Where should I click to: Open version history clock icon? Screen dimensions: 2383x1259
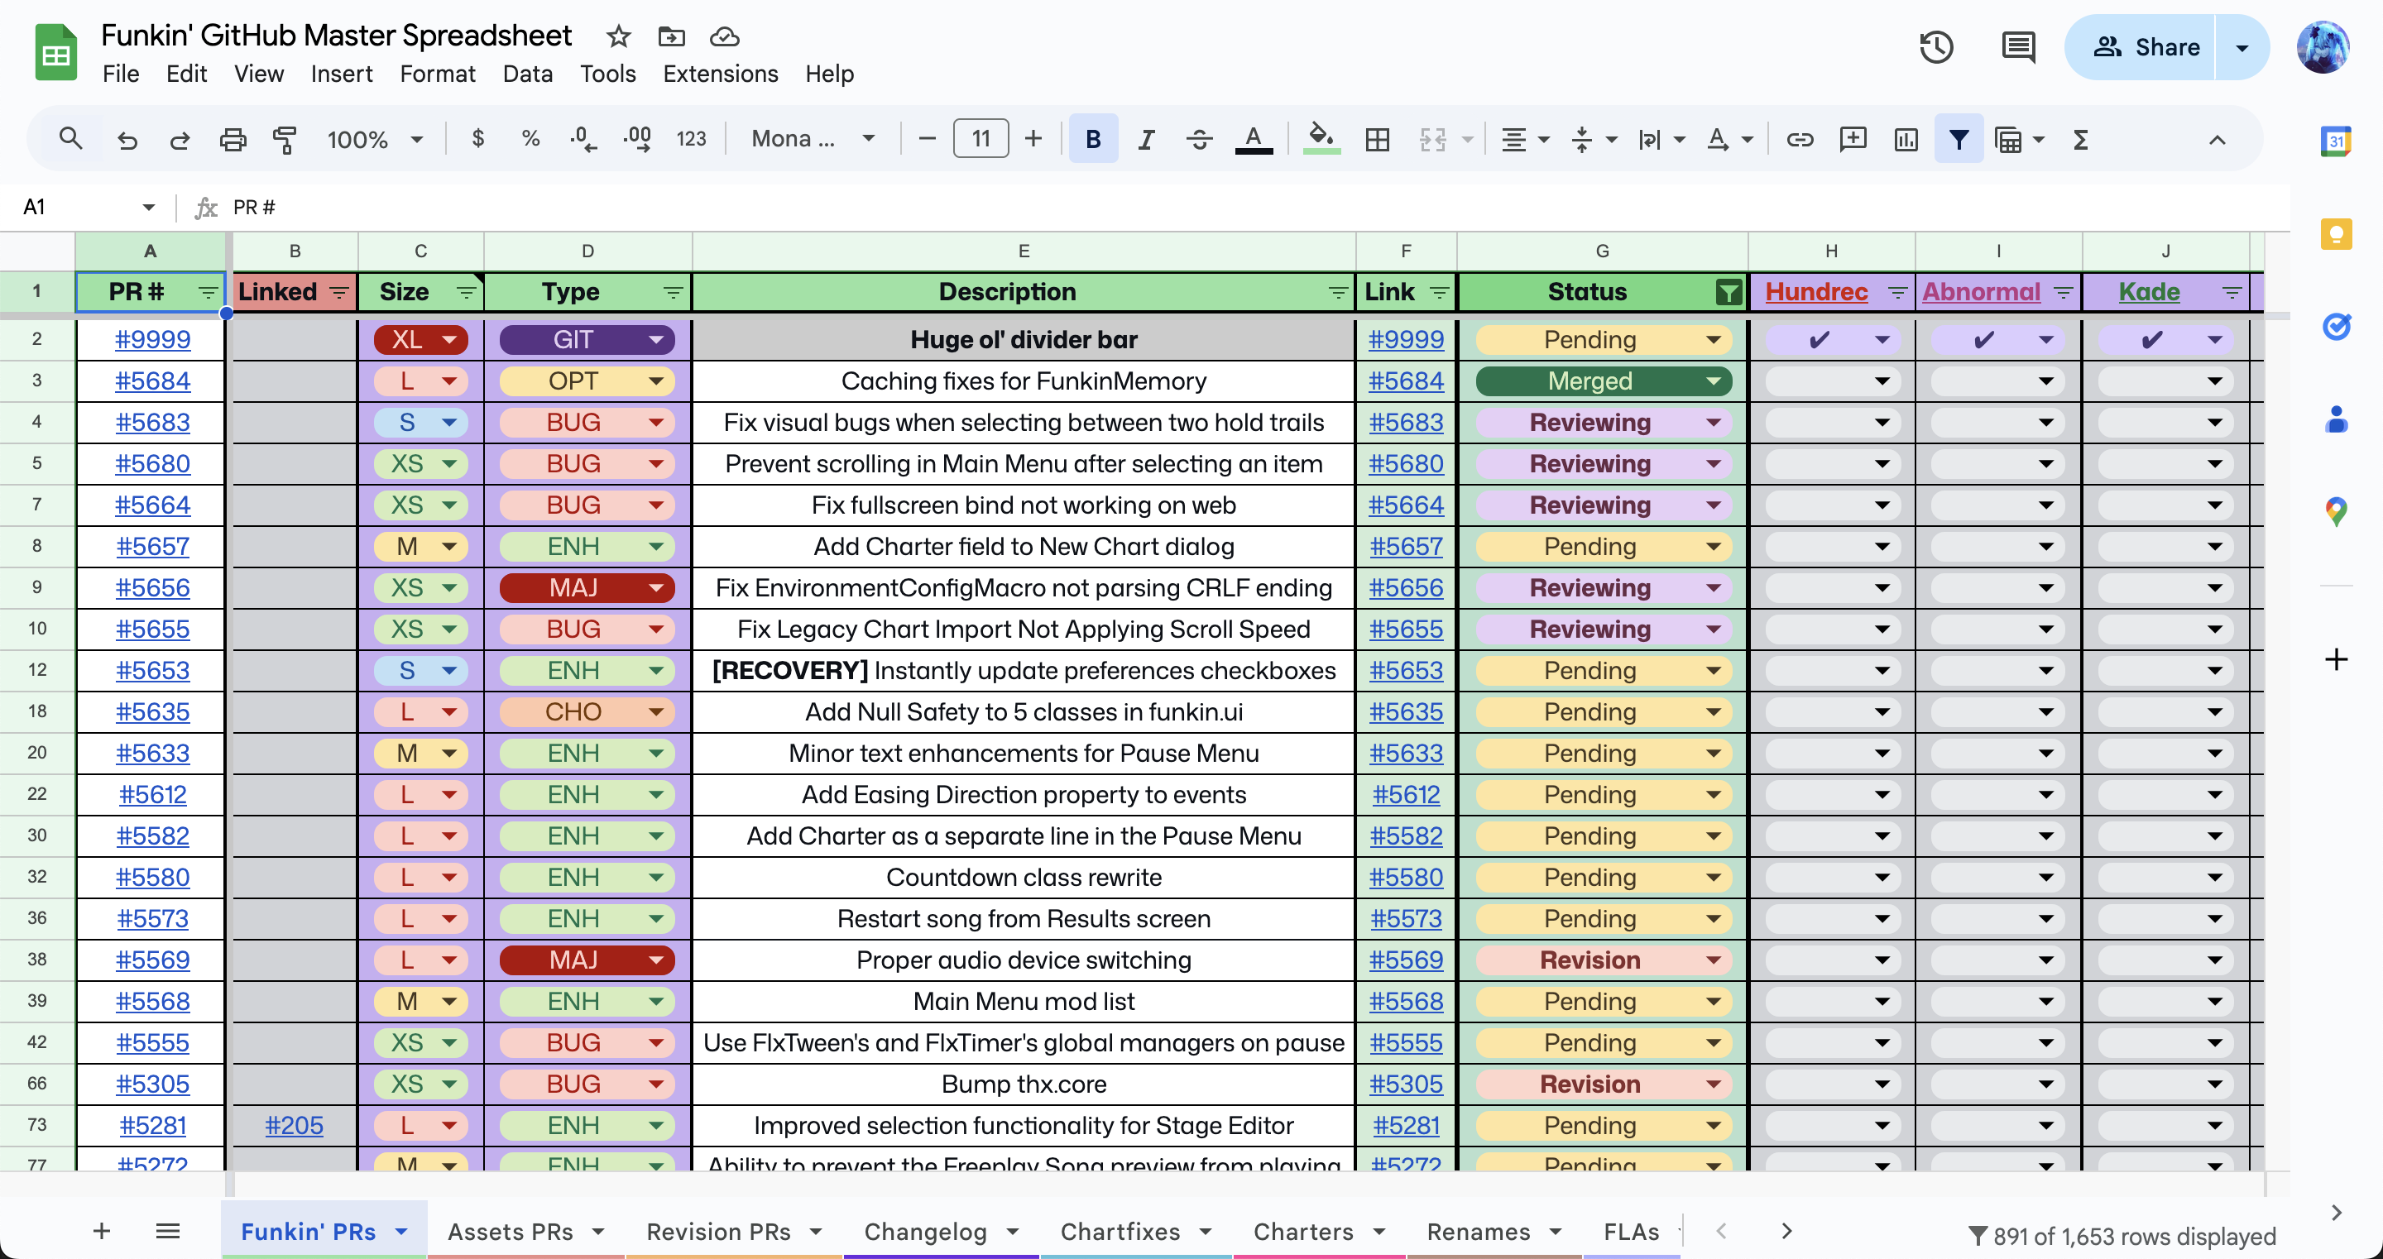(1935, 47)
